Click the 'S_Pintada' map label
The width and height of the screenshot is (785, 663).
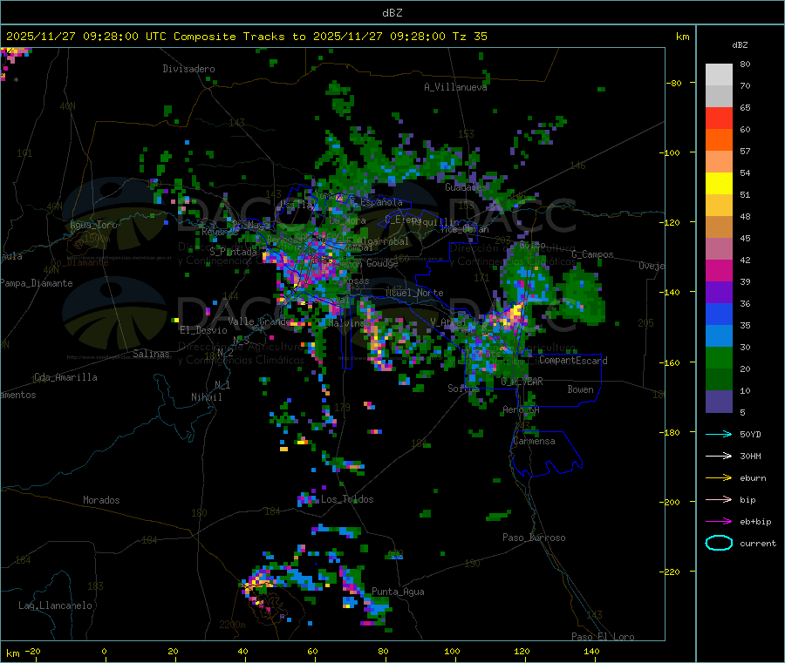[x=233, y=252]
